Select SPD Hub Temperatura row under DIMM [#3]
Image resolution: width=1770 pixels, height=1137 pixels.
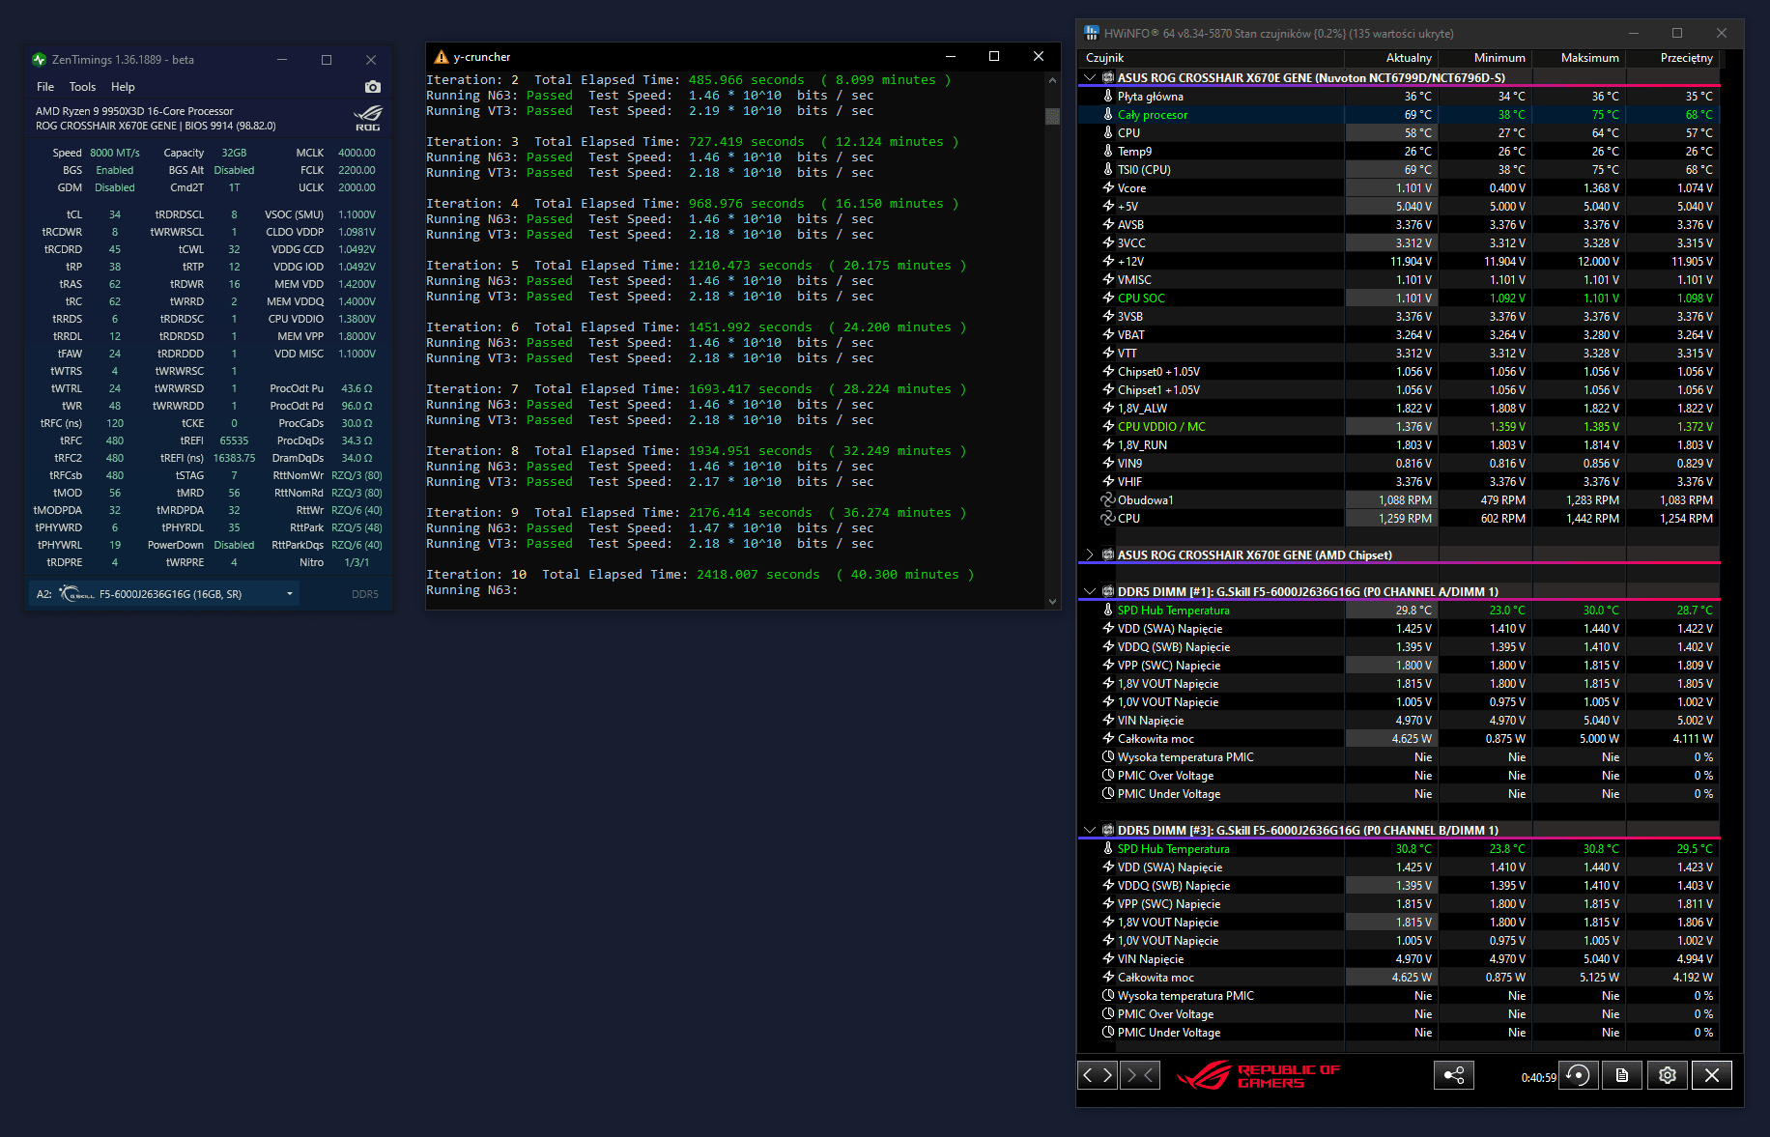(x=1399, y=849)
